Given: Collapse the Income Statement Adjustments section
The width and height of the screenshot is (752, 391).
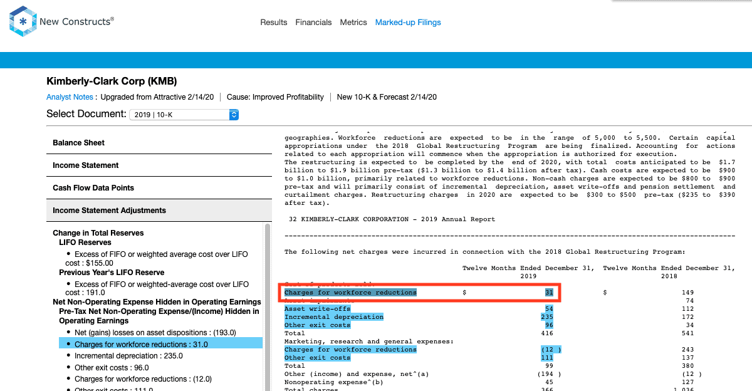Looking at the screenshot, I should pyautogui.click(x=159, y=211).
